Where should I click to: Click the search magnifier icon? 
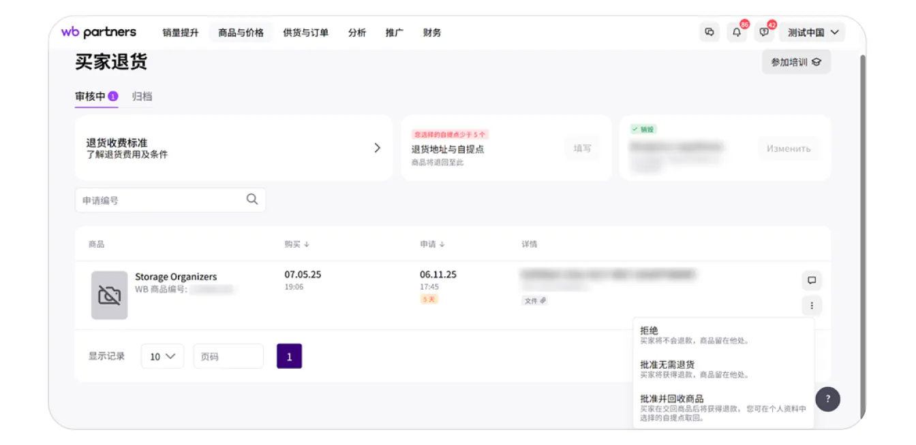tap(252, 199)
